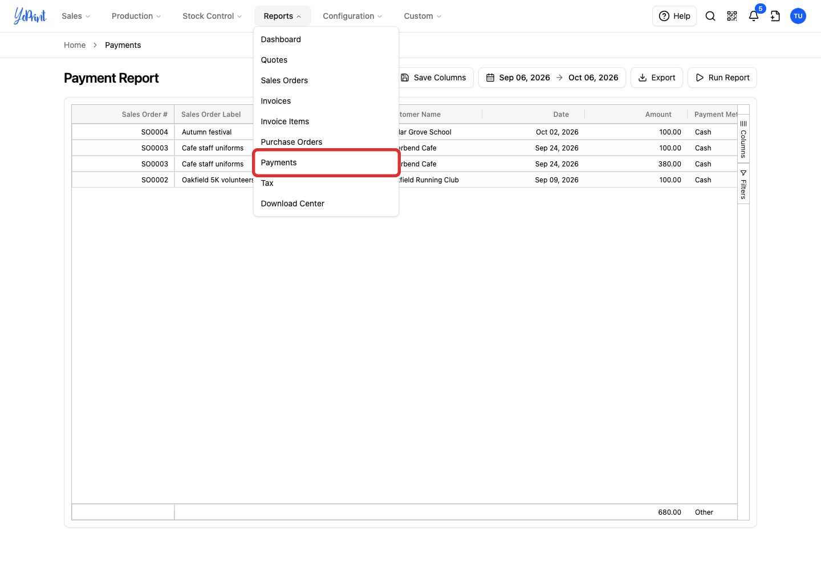The height and width of the screenshot is (570, 821).
Task: Open the search magnifier icon
Action: tap(710, 16)
